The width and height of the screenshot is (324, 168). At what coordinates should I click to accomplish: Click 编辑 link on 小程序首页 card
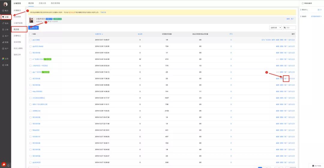(x=288, y=19)
